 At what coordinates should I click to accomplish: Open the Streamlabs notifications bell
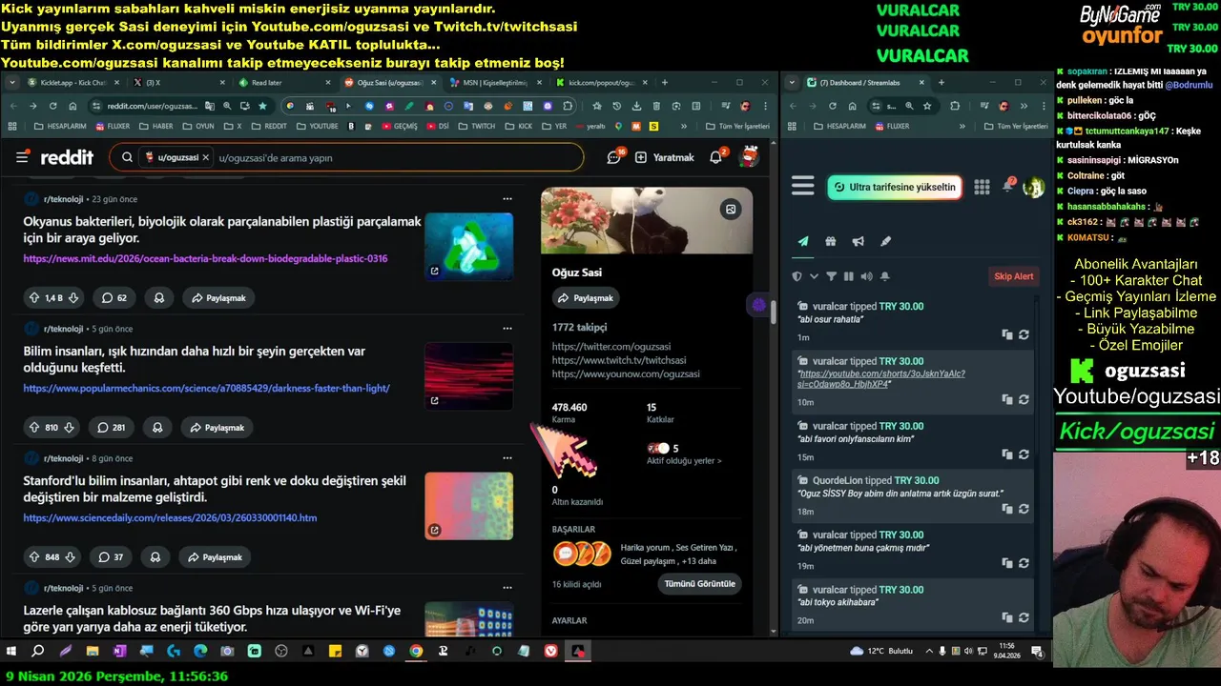pyautogui.click(x=1008, y=186)
